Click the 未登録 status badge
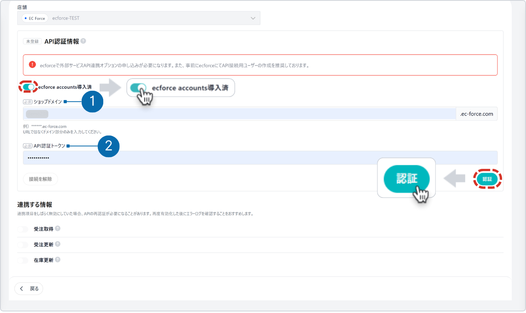 click(33, 41)
